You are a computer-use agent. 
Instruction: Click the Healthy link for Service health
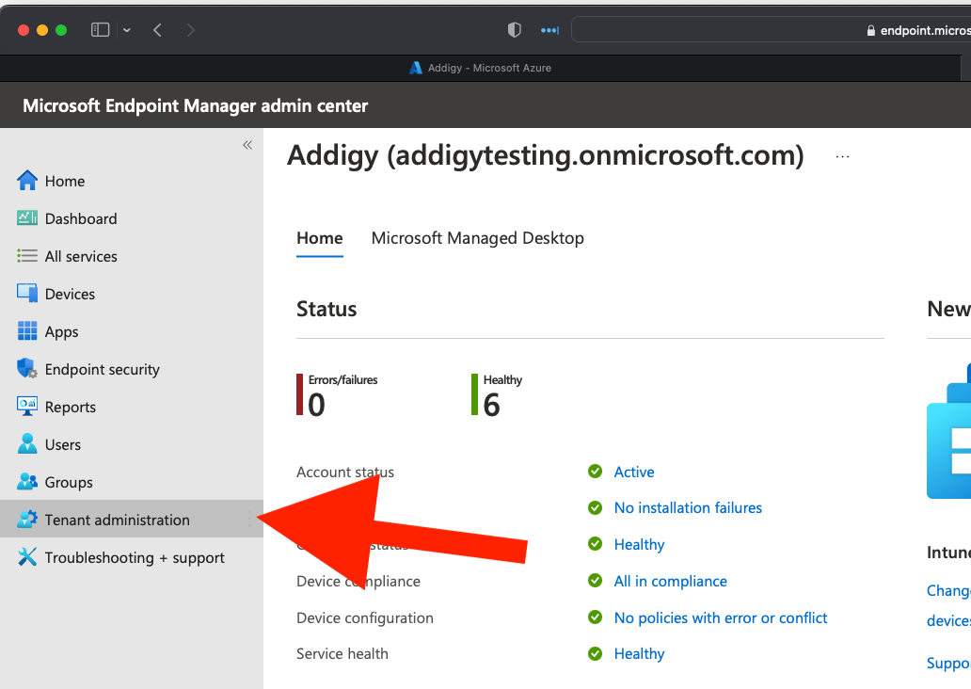[x=639, y=653]
